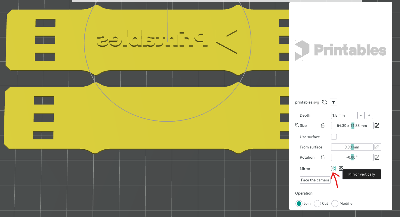Decrease depth with the minus button
400x217 pixels.
point(361,116)
